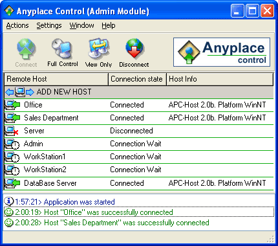Click the Admin host waiting clock icon
278x246 pixels.
click(x=12, y=144)
